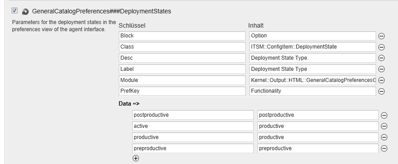Image resolution: width=398 pixels, height=164 pixels.
Task: Edit the value field of the productive key row
Action: tap(318, 137)
